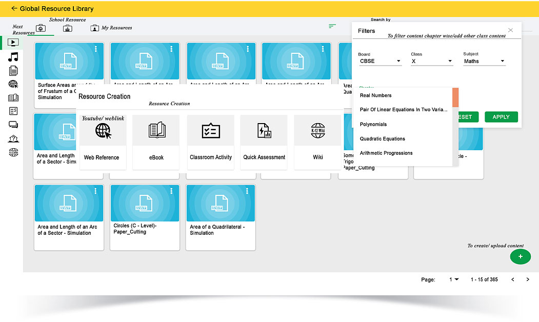Choose Polynomials in the chapter list
The width and height of the screenshot is (539, 322).
373,124
